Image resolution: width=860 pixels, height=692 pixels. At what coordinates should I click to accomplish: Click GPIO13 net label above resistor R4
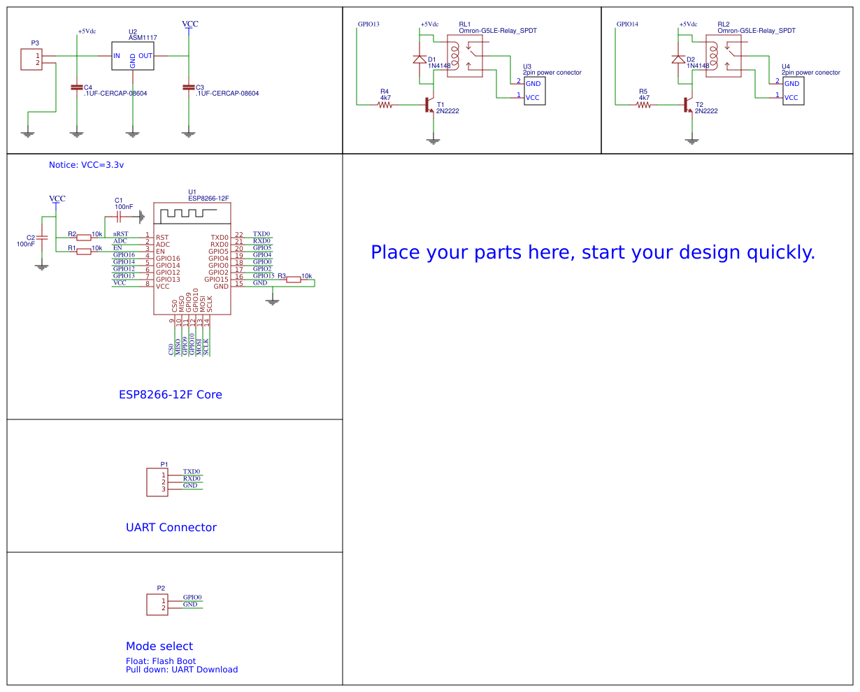click(x=368, y=24)
